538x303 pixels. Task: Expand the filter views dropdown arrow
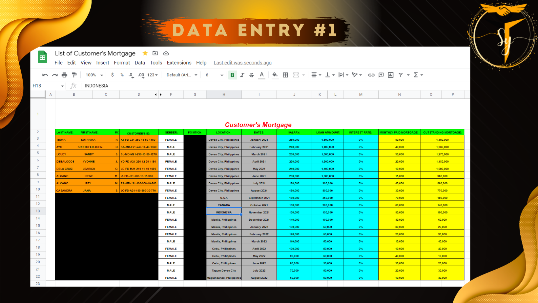coord(408,75)
